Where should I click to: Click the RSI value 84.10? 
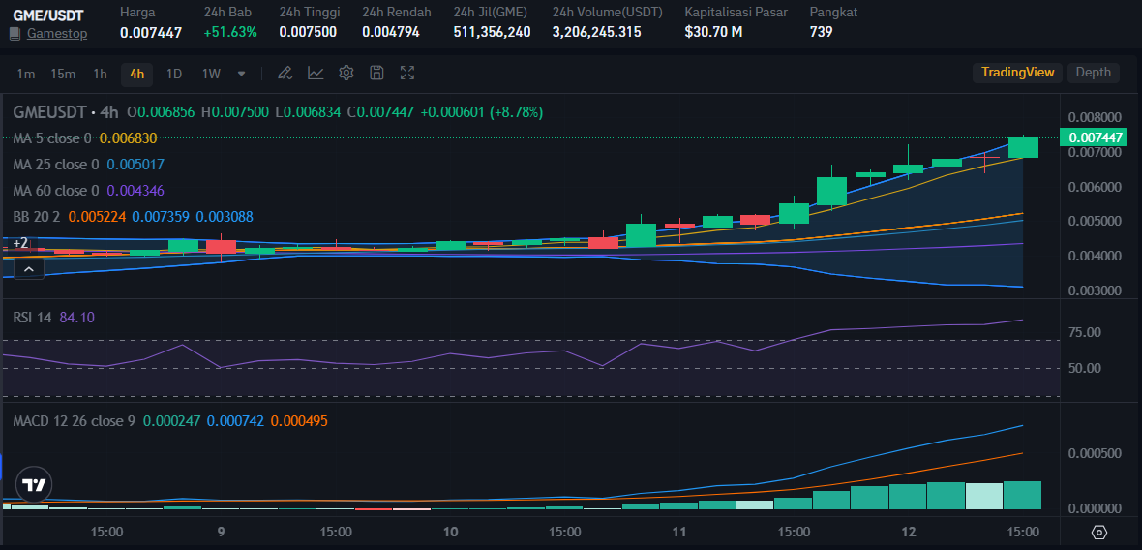click(77, 318)
